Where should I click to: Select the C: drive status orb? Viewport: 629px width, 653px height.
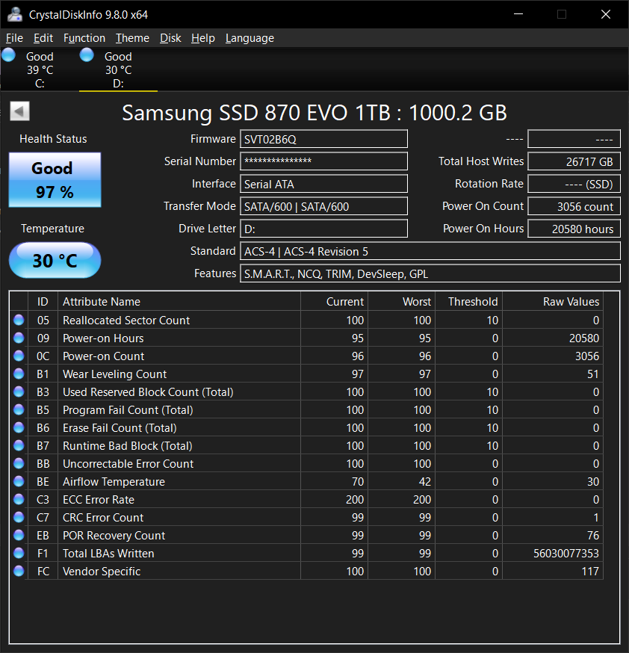pyautogui.click(x=8, y=55)
